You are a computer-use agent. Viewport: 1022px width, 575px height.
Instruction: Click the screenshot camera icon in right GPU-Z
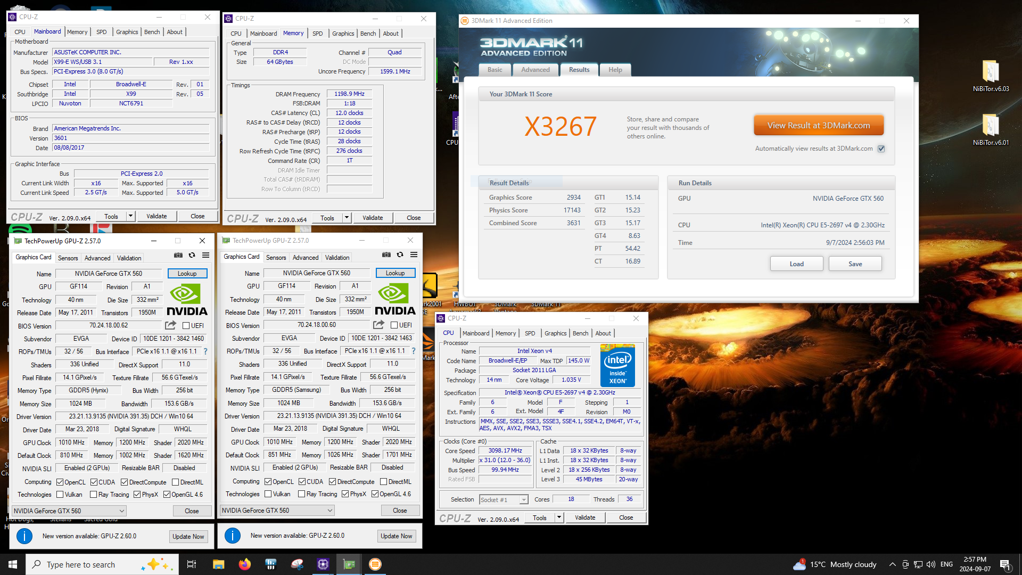(386, 255)
